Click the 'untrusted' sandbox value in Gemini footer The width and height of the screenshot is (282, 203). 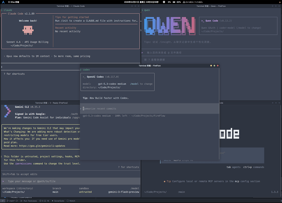coord(85,192)
